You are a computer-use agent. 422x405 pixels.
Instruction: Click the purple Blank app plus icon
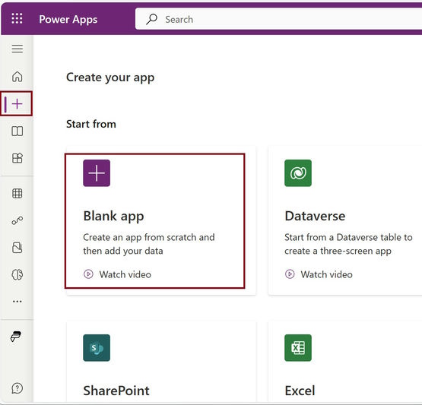point(97,173)
